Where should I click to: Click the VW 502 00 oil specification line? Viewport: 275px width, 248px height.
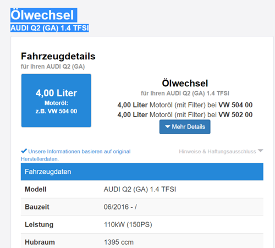[x=185, y=115]
